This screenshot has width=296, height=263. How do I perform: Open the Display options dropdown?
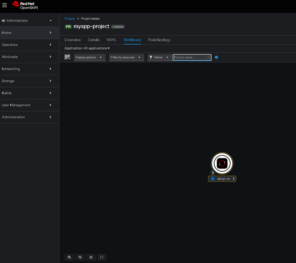coord(90,57)
